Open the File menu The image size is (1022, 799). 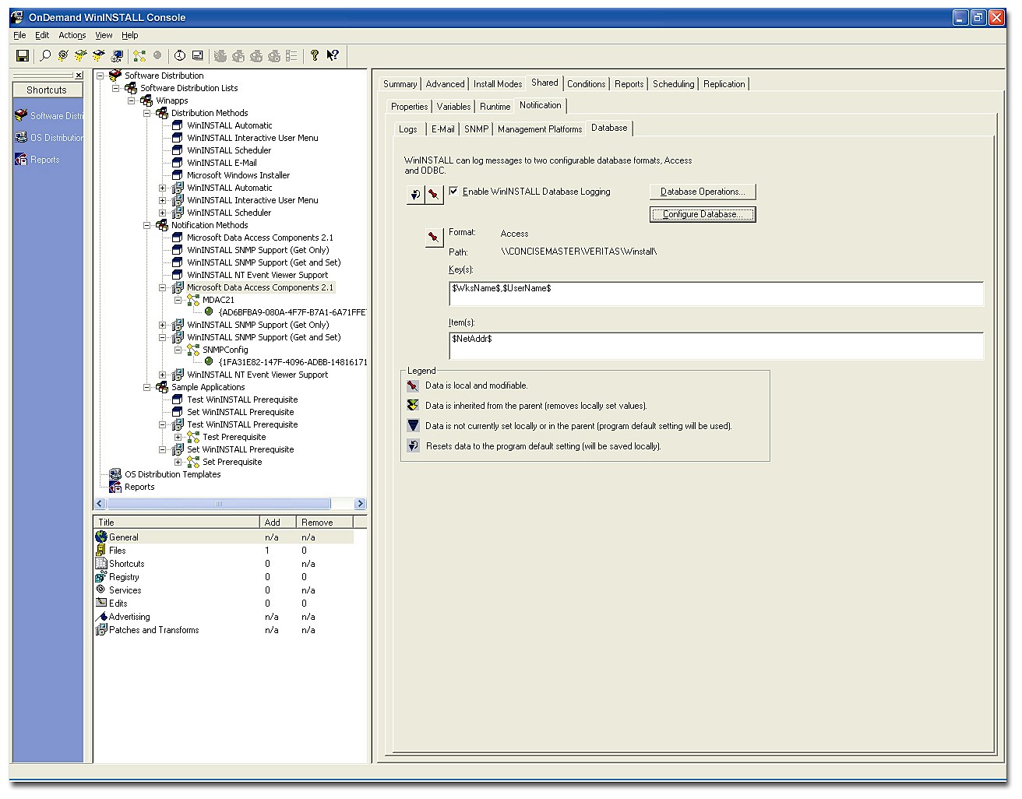(19, 35)
